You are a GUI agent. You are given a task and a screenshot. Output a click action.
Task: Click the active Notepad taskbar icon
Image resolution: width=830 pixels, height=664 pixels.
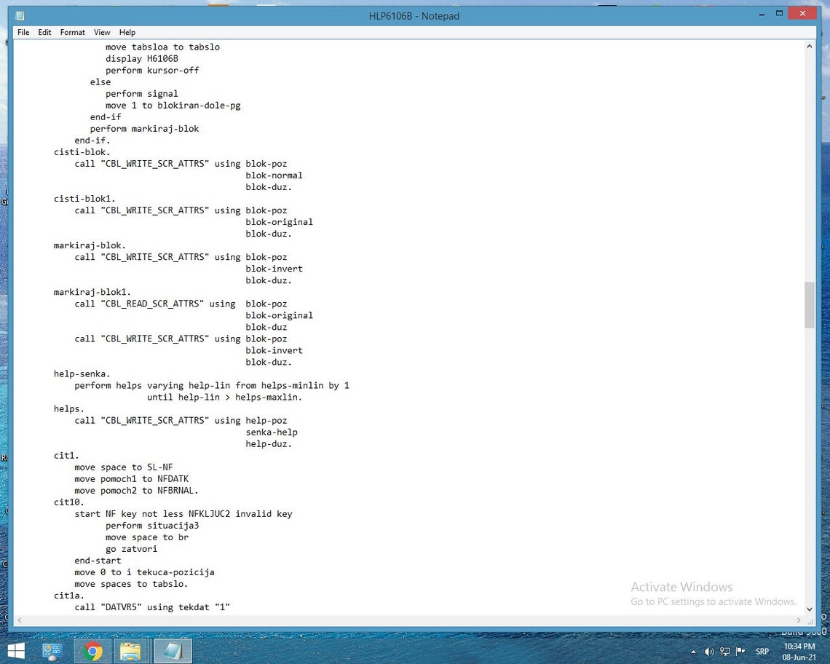[x=173, y=651]
